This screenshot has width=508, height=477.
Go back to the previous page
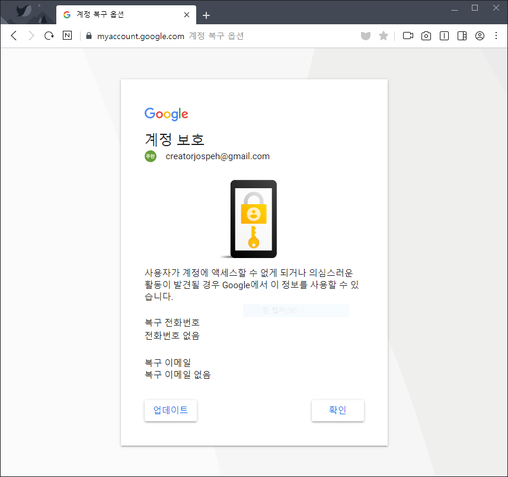coord(14,36)
